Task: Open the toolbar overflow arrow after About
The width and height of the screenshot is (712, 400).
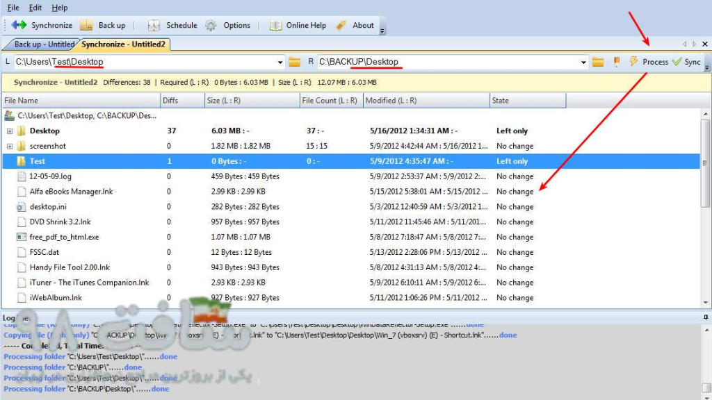Action: [382, 31]
